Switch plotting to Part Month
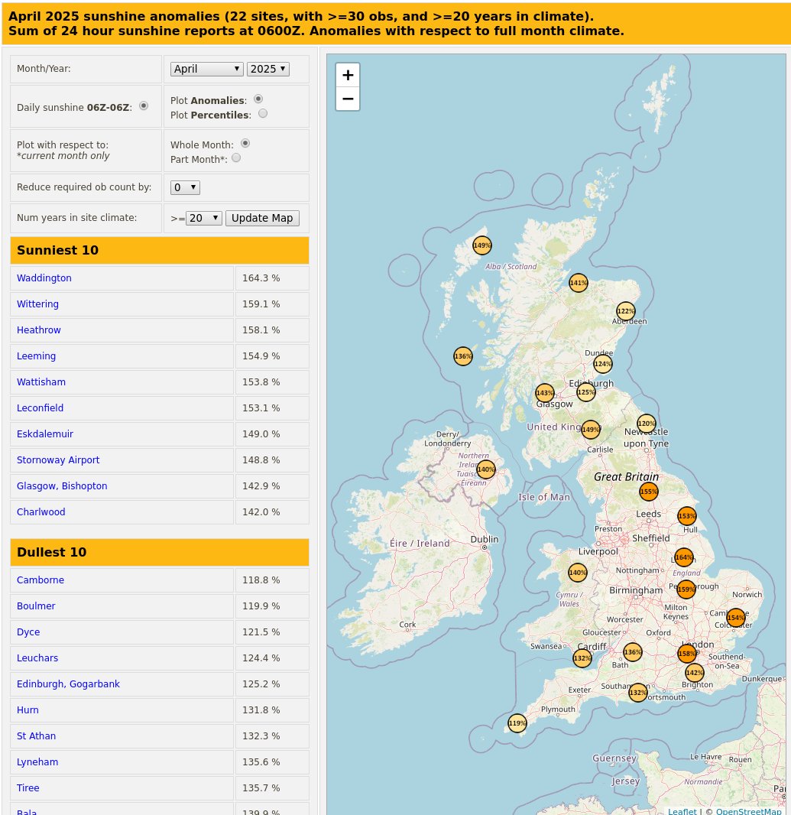The width and height of the screenshot is (791, 815). [x=236, y=157]
